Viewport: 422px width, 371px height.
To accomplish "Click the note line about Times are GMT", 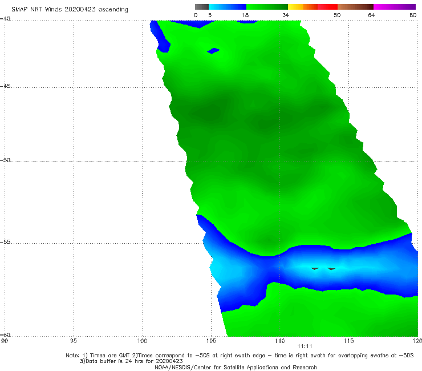I will (x=240, y=356).
